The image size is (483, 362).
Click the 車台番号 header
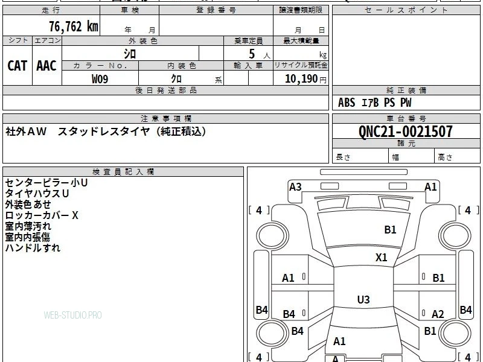coord(406,118)
